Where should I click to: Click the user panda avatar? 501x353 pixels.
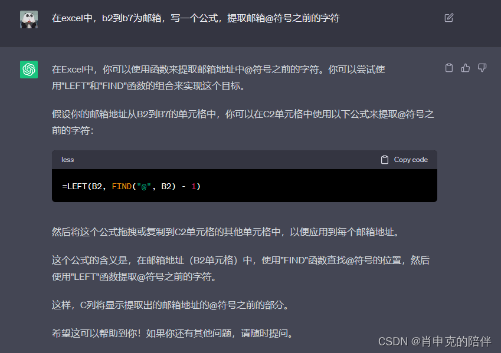tap(29, 19)
